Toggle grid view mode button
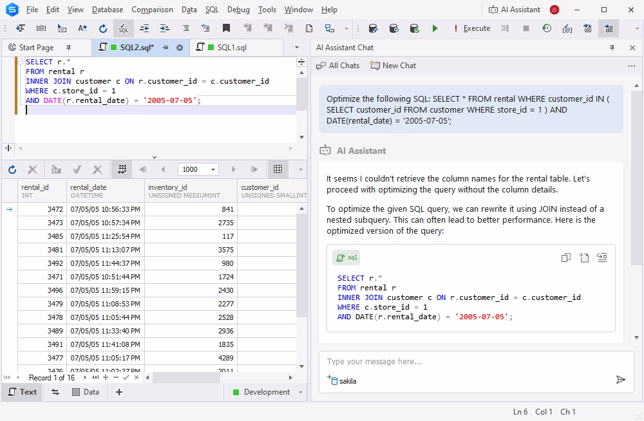This screenshot has height=421, width=644. 278,169
